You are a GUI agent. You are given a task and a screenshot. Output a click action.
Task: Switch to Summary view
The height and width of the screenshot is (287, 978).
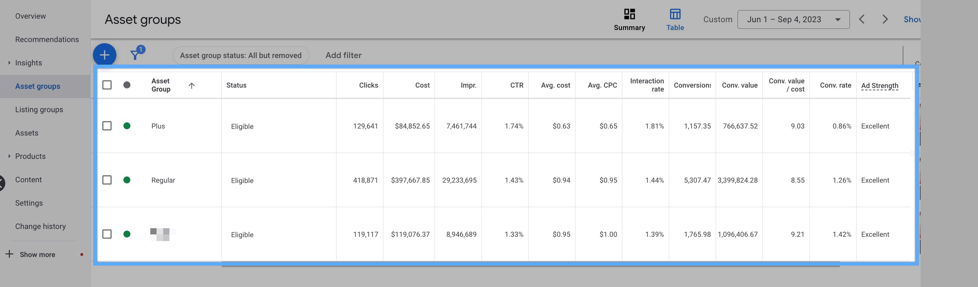click(629, 20)
